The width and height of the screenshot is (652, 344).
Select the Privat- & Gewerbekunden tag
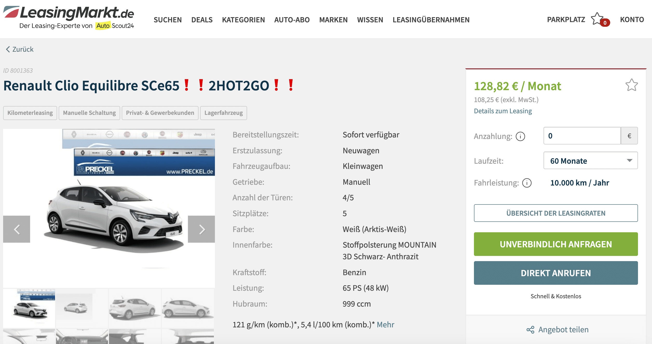tap(160, 113)
